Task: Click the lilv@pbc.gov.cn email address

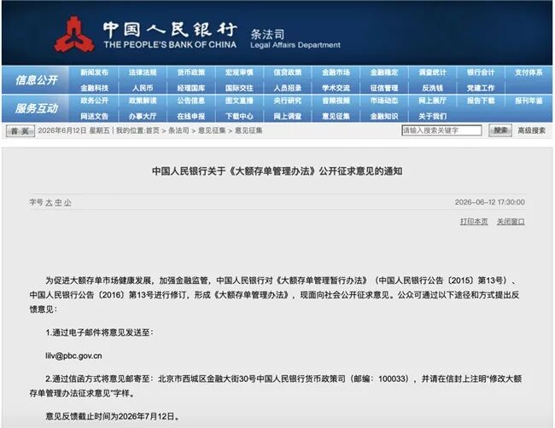Action: 73,356
